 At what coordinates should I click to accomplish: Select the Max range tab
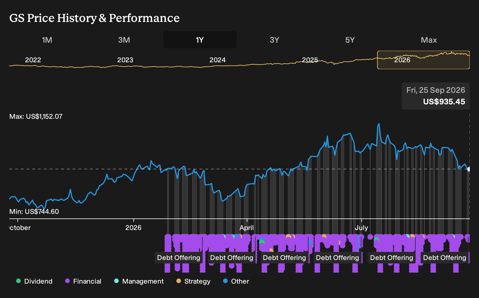click(429, 40)
